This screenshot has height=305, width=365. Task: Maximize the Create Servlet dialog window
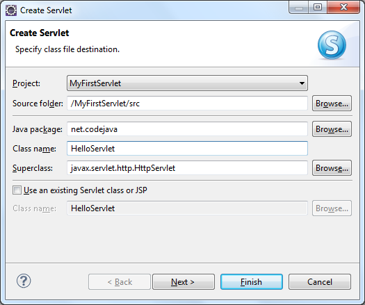tap(318, 8)
